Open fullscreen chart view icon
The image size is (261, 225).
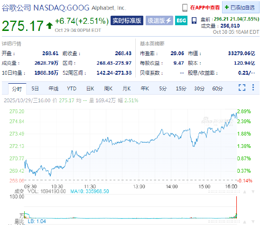pyautogui.click(x=242, y=88)
